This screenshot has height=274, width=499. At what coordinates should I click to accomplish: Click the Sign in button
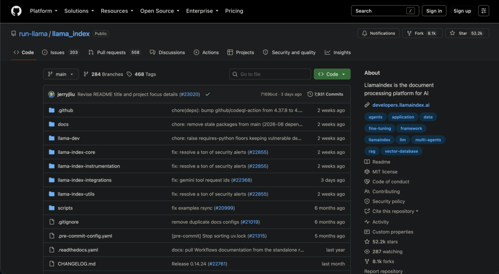[x=434, y=11]
